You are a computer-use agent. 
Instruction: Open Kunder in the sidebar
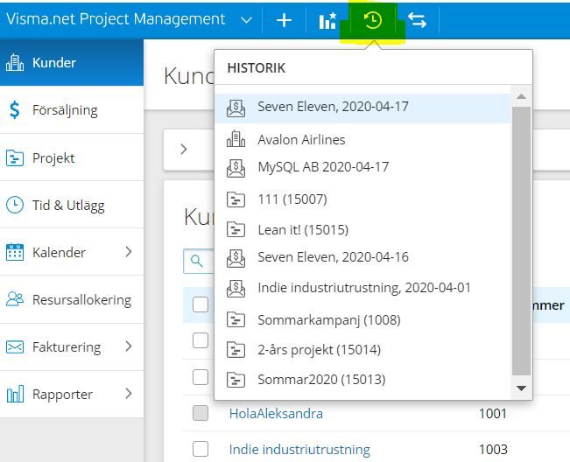pos(72,62)
